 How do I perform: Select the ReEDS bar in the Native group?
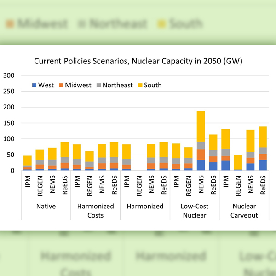click(x=64, y=156)
